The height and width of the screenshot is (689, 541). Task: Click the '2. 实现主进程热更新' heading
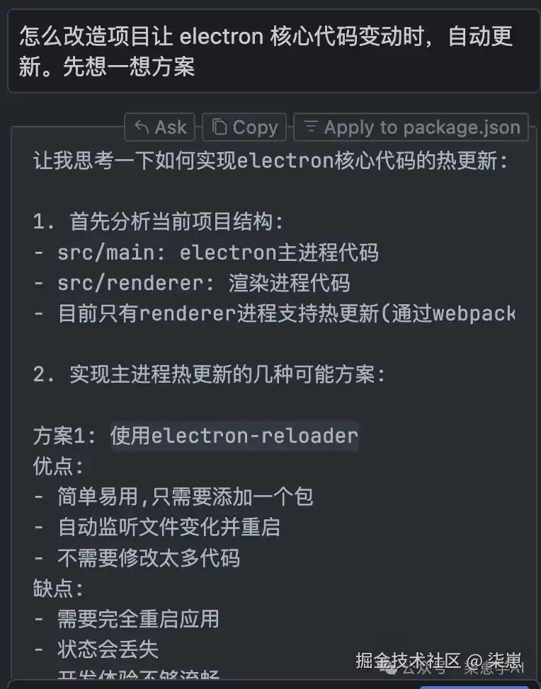click(209, 374)
